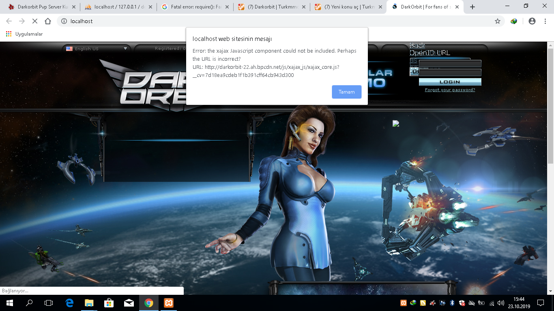Click the monitor display tray icon
The image size is (554, 311).
[442, 303]
